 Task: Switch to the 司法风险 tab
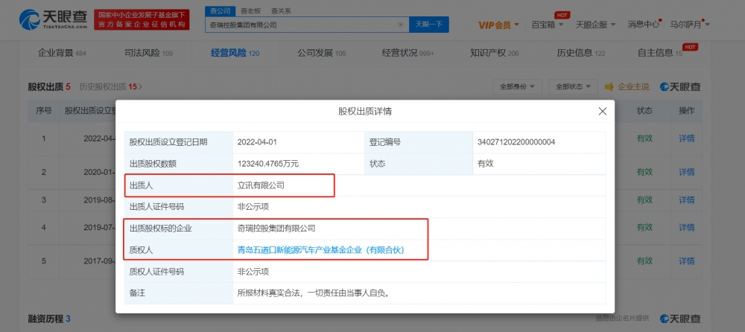click(x=148, y=53)
